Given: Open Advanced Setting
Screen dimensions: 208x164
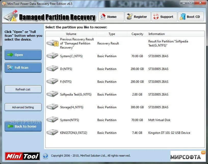Looking at the screenshot, I should [x=23, y=107].
